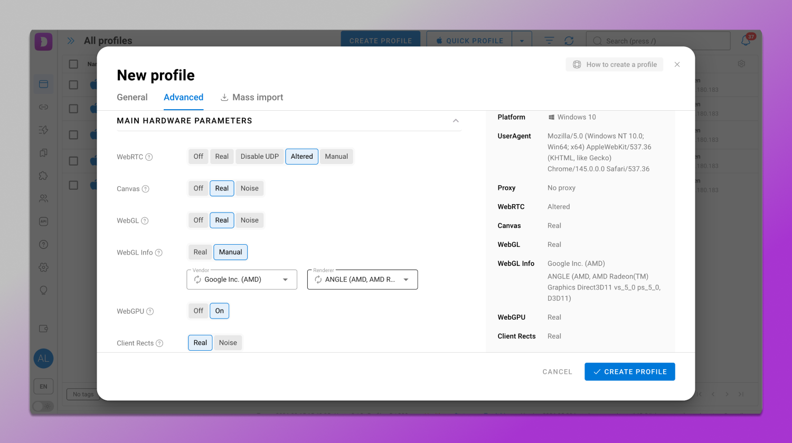
Task: Switch to the General tab
Action: (x=132, y=98)
